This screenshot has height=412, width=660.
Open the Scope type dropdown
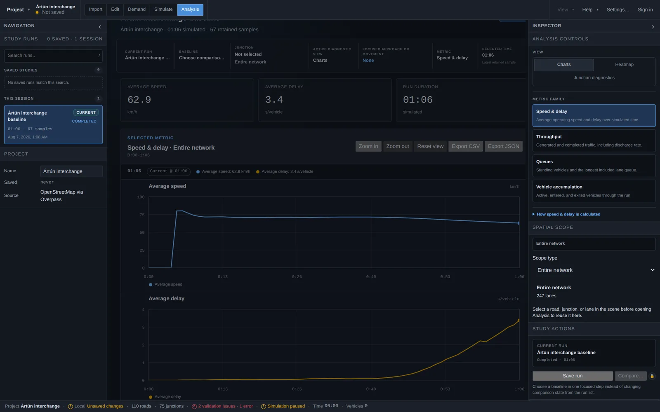594,270
